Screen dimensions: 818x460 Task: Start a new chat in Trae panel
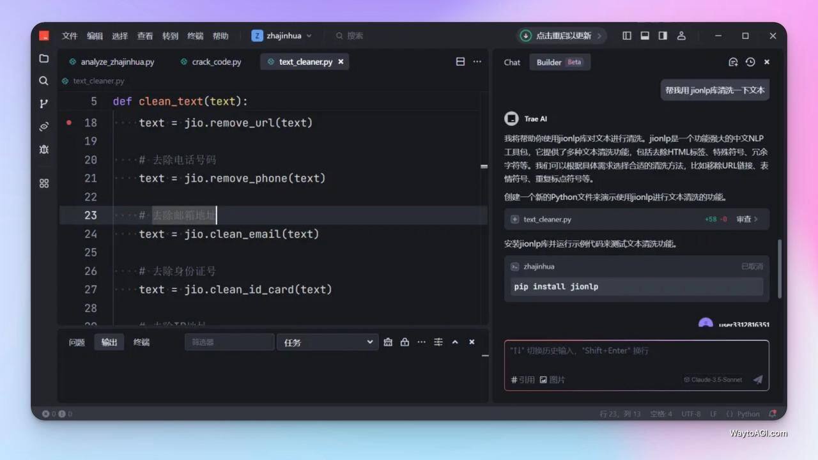pyautogui.click(x=733, y=62)
